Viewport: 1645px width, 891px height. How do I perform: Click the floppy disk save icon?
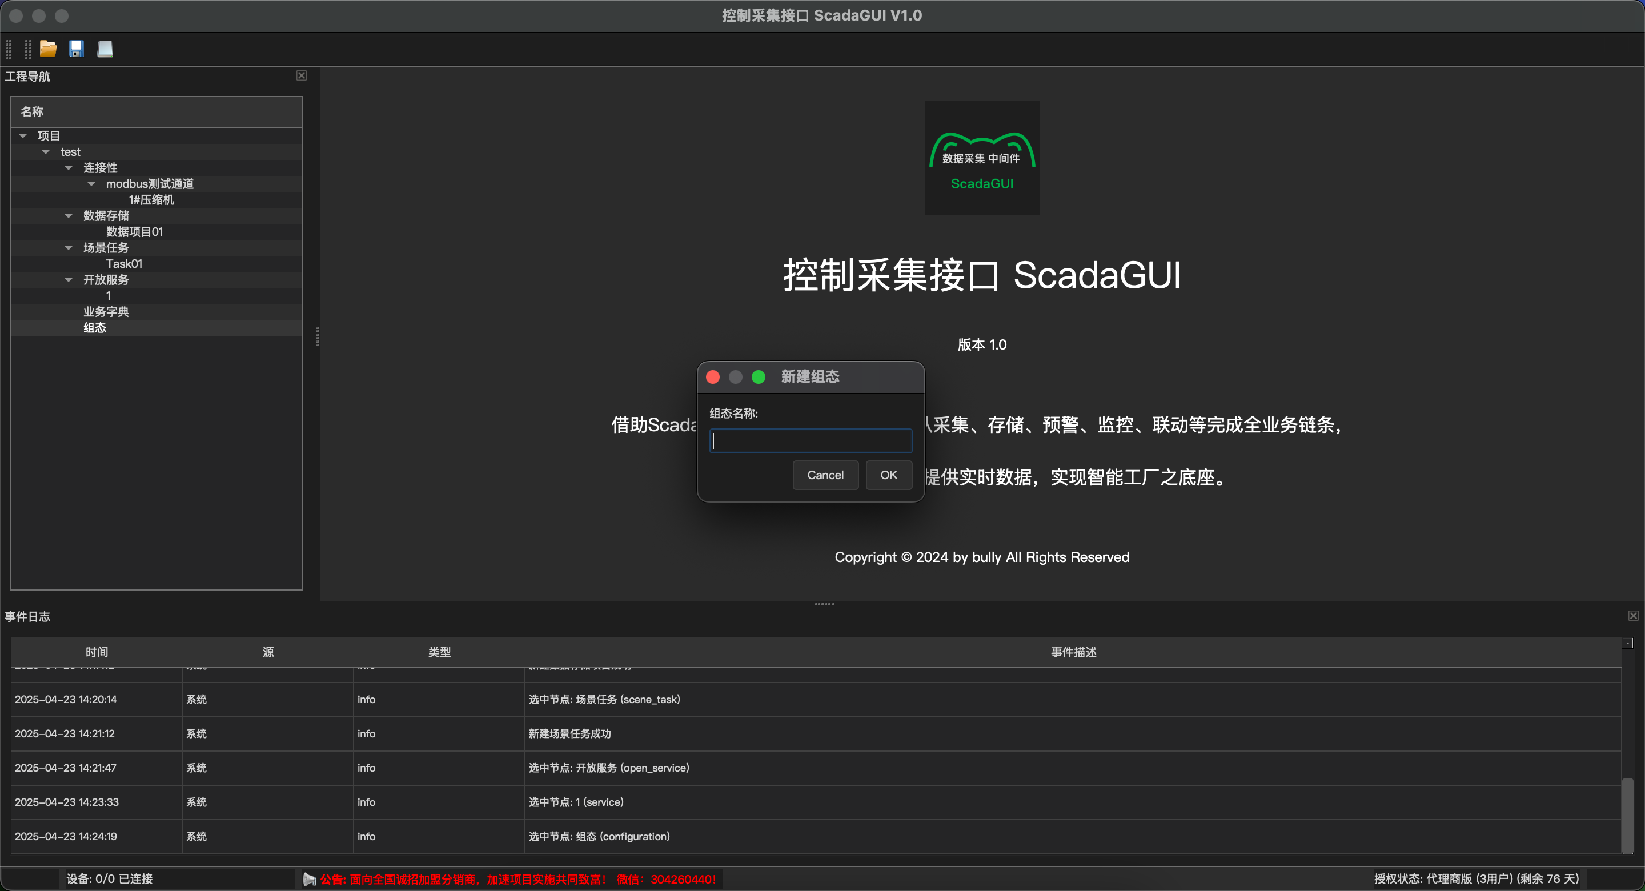point(77,49)
